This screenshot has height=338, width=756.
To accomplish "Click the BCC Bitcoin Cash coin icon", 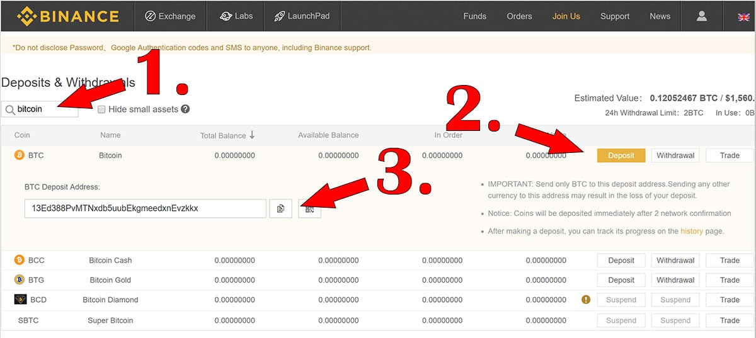I will click(19, 260).
